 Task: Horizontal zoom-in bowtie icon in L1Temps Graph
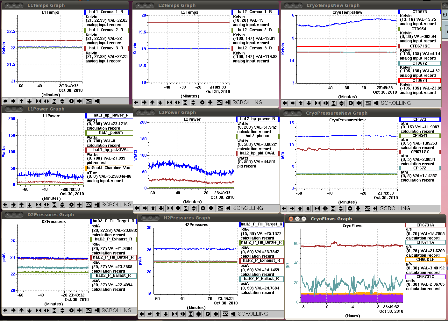[39, 101]
